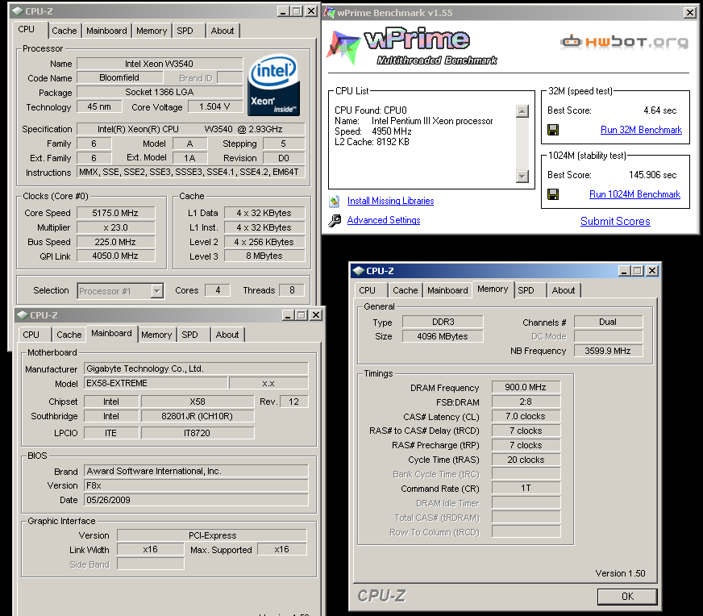This screenshot has height=616, width=703.
Task: Click OK button in CPU-Z Memory window
Action: (627, 597)
